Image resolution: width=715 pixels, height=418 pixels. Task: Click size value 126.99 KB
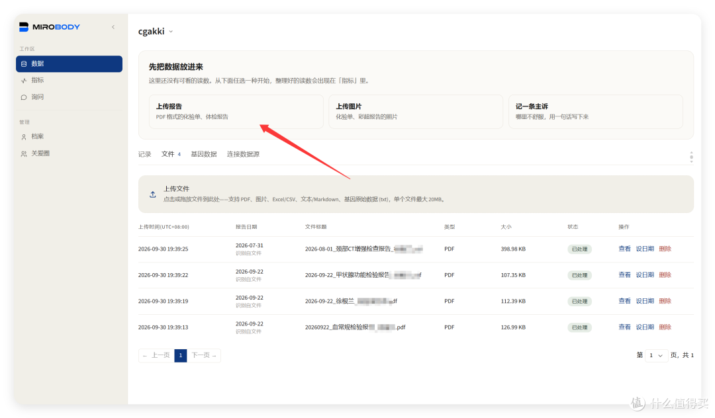513,327
